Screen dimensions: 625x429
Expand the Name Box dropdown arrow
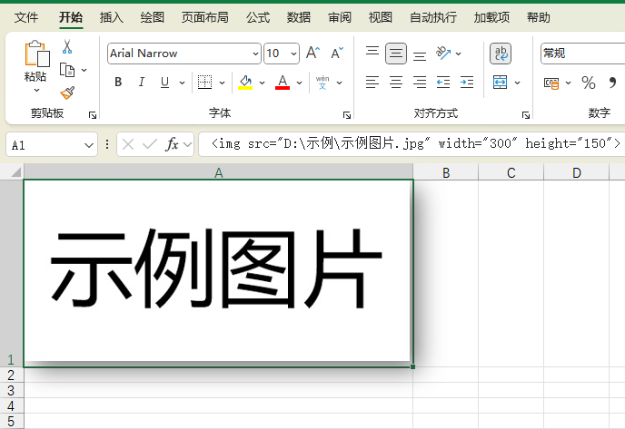pyautogui.click(x=89, y=145)
